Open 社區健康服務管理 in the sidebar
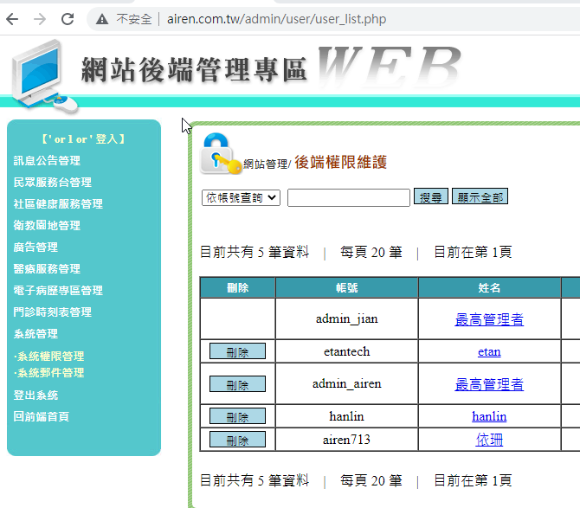 (58, 203)
